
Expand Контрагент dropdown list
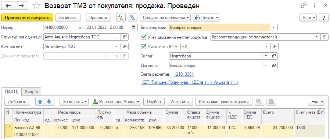[117, 46]
